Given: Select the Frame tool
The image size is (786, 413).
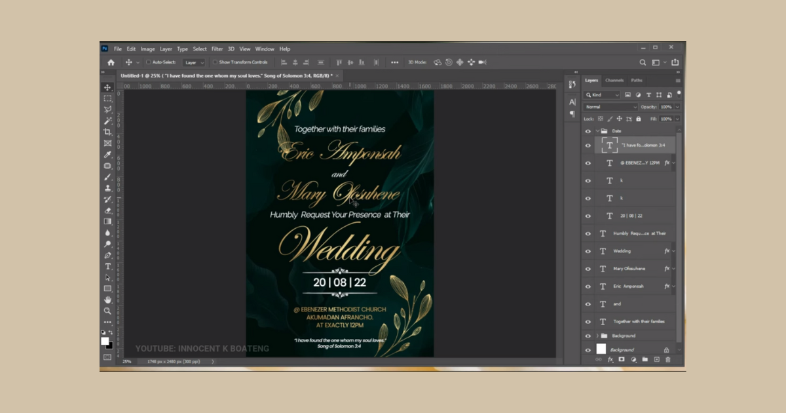Looking at the screenshot, I should click(x=107, y=143).
